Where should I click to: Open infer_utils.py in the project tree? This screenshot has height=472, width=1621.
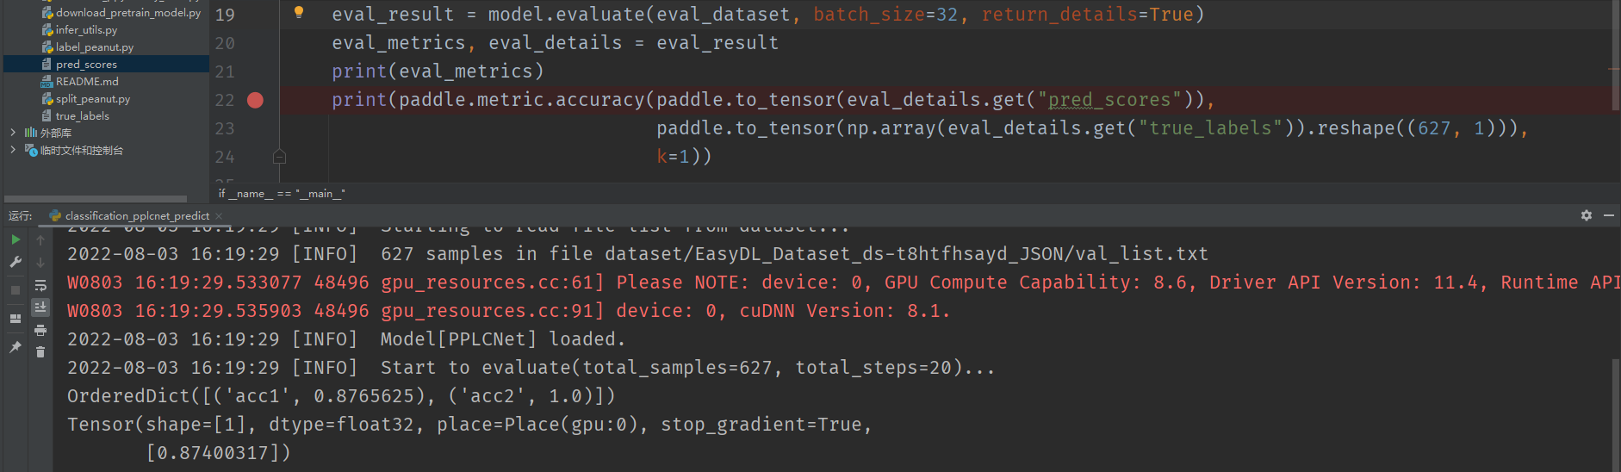[x=86, y=30]
